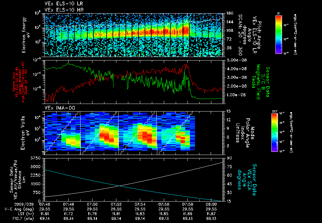The height and width of the screenshot is (223, 322).
Task: Click the LST value 11.86
Action: coord(188,214)
